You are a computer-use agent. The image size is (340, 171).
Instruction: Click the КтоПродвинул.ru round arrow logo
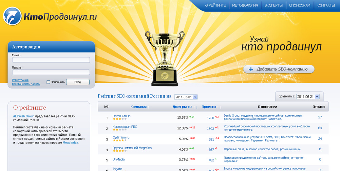coord(12,16)
